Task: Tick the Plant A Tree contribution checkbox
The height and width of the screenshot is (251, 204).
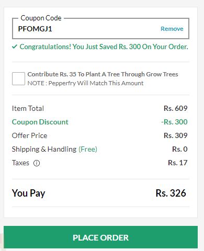Action: coord(18,78)
